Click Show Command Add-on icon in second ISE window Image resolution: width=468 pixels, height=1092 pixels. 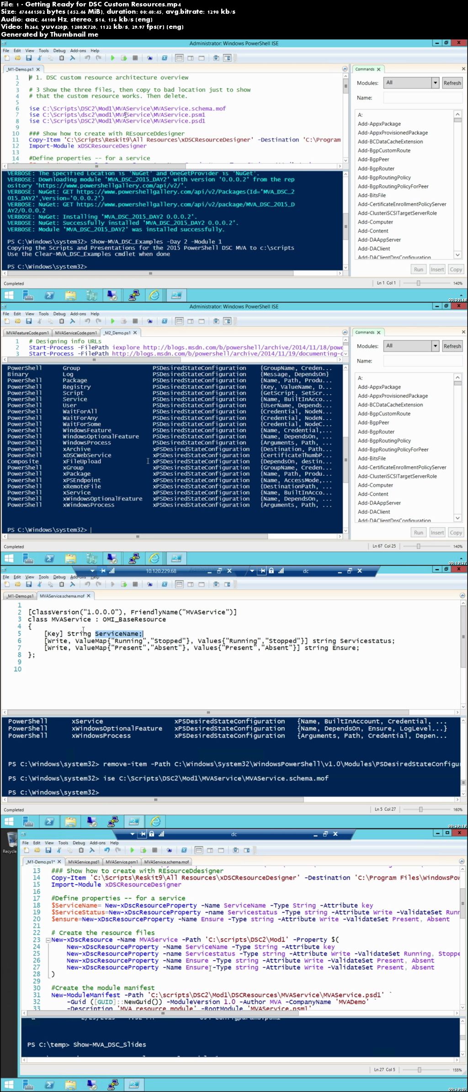(227, 321)
